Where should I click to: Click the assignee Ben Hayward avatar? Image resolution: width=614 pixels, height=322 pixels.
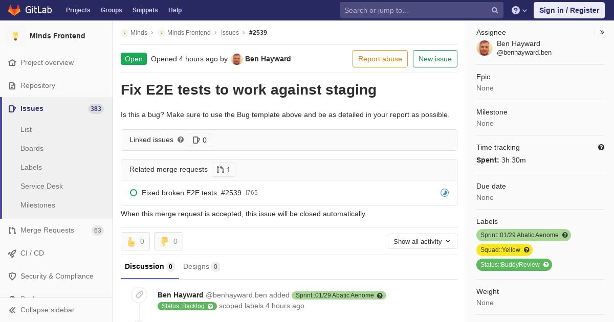pos(485,48)
